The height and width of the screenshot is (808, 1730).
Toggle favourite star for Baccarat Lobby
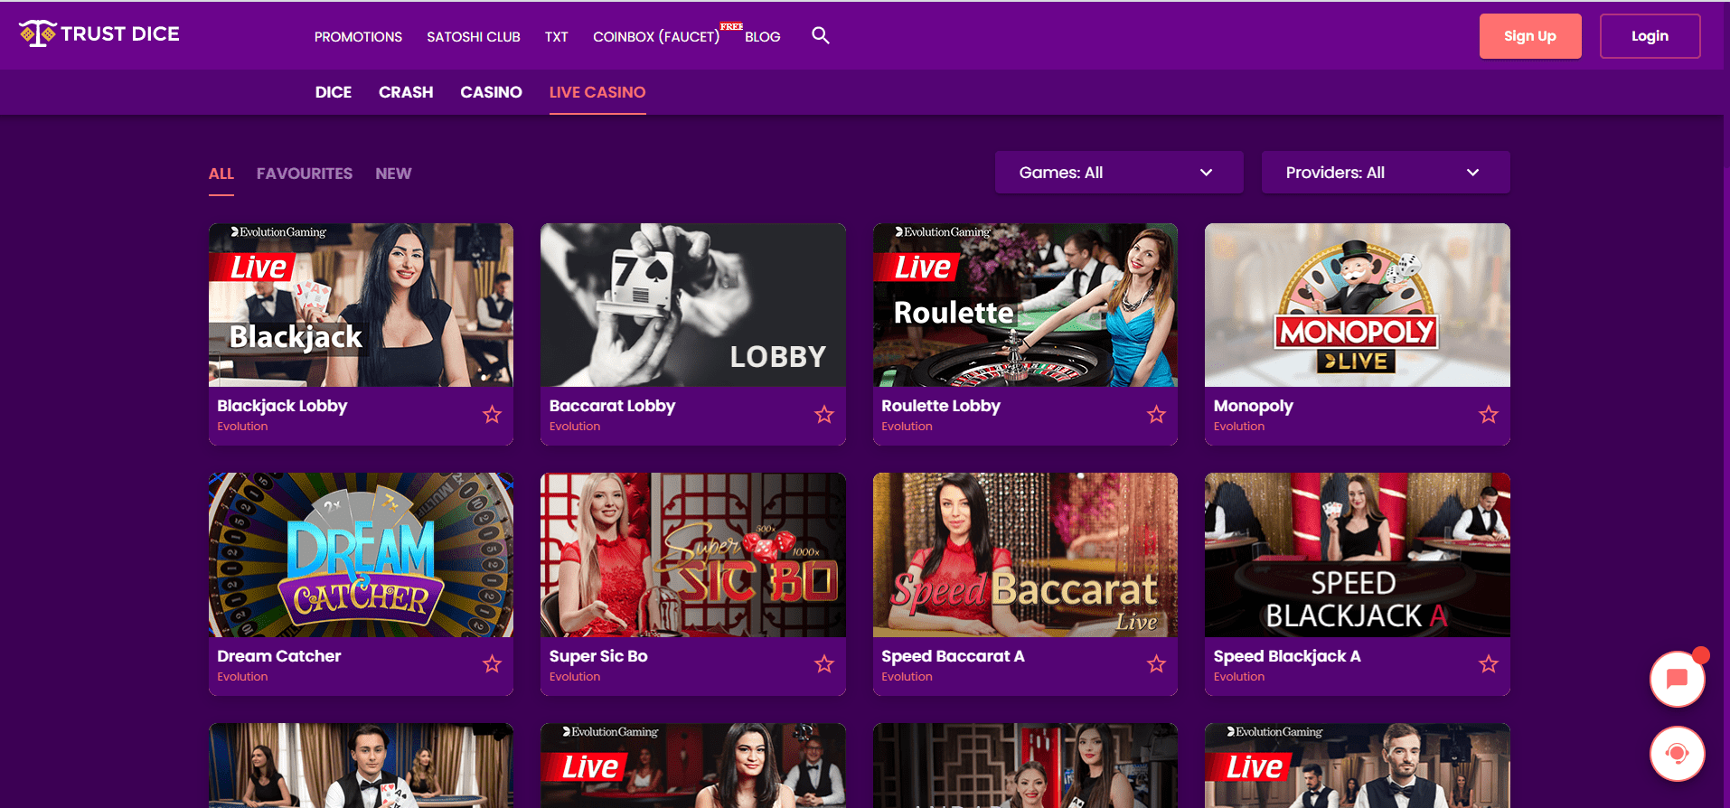pos(823,415)
